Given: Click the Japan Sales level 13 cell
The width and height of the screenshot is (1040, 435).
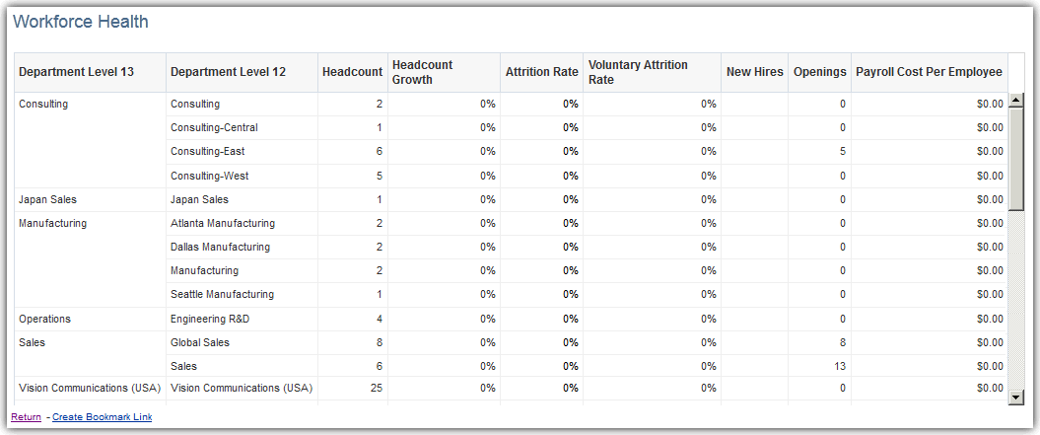Looking at the screenshot, I should pyautogui.click(x=91, y=199).
